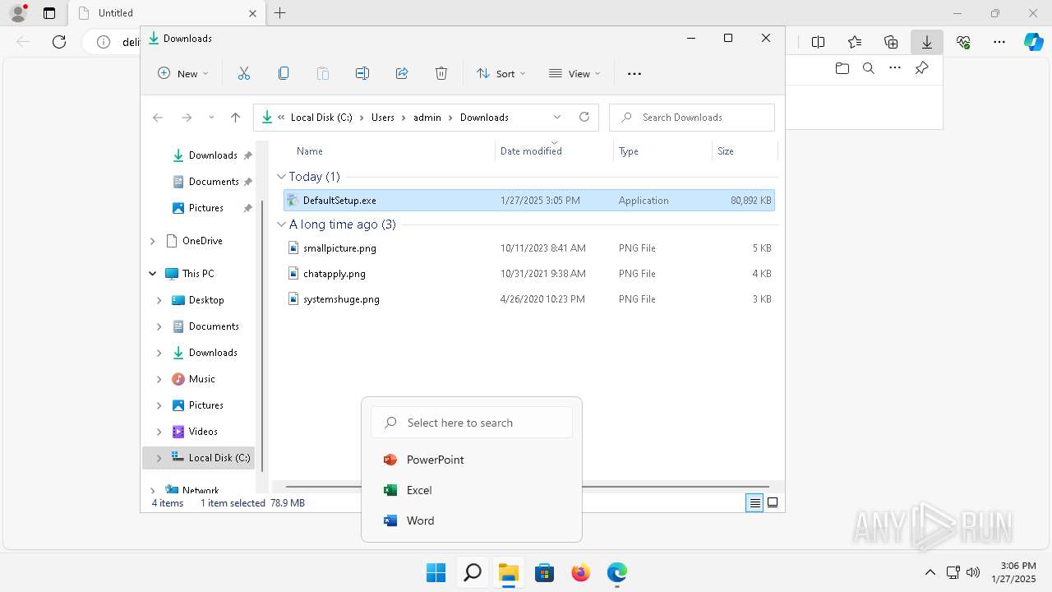The image size is (1052, 592).
Task: Click the Search Downloads field
Action: pyautogui.click(x=692, y=118)
